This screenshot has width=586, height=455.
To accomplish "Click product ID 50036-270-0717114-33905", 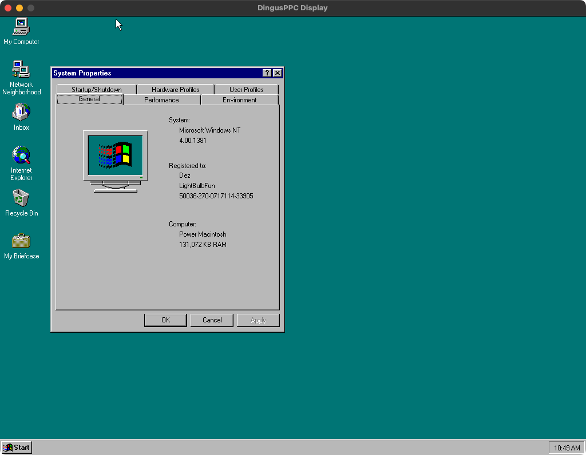I will (216, 196).
